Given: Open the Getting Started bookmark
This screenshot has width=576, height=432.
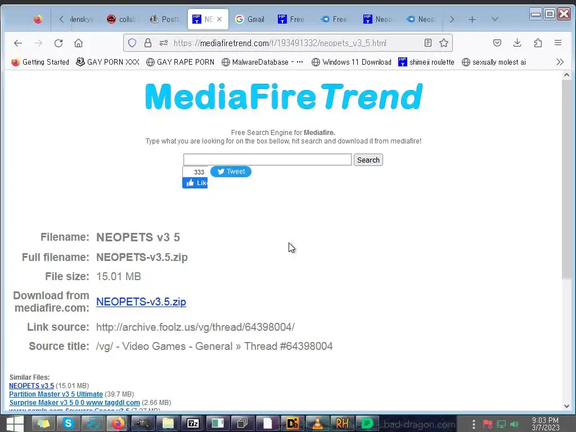Looking at the screenshot, I should tap(40, 62).
